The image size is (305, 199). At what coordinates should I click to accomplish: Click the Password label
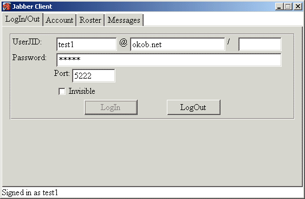click(29, 57)
